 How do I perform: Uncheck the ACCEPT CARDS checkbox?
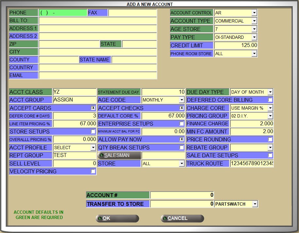pos(92,108)
